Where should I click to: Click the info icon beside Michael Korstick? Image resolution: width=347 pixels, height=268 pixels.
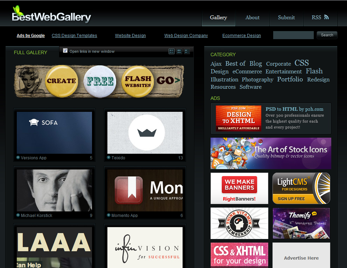[18, 215]
